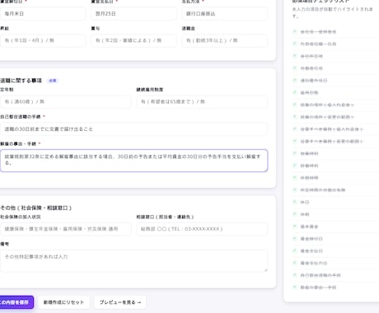Click the この内容を保存 button
Viewport: 379px width, 313px height.
(16, 302)
